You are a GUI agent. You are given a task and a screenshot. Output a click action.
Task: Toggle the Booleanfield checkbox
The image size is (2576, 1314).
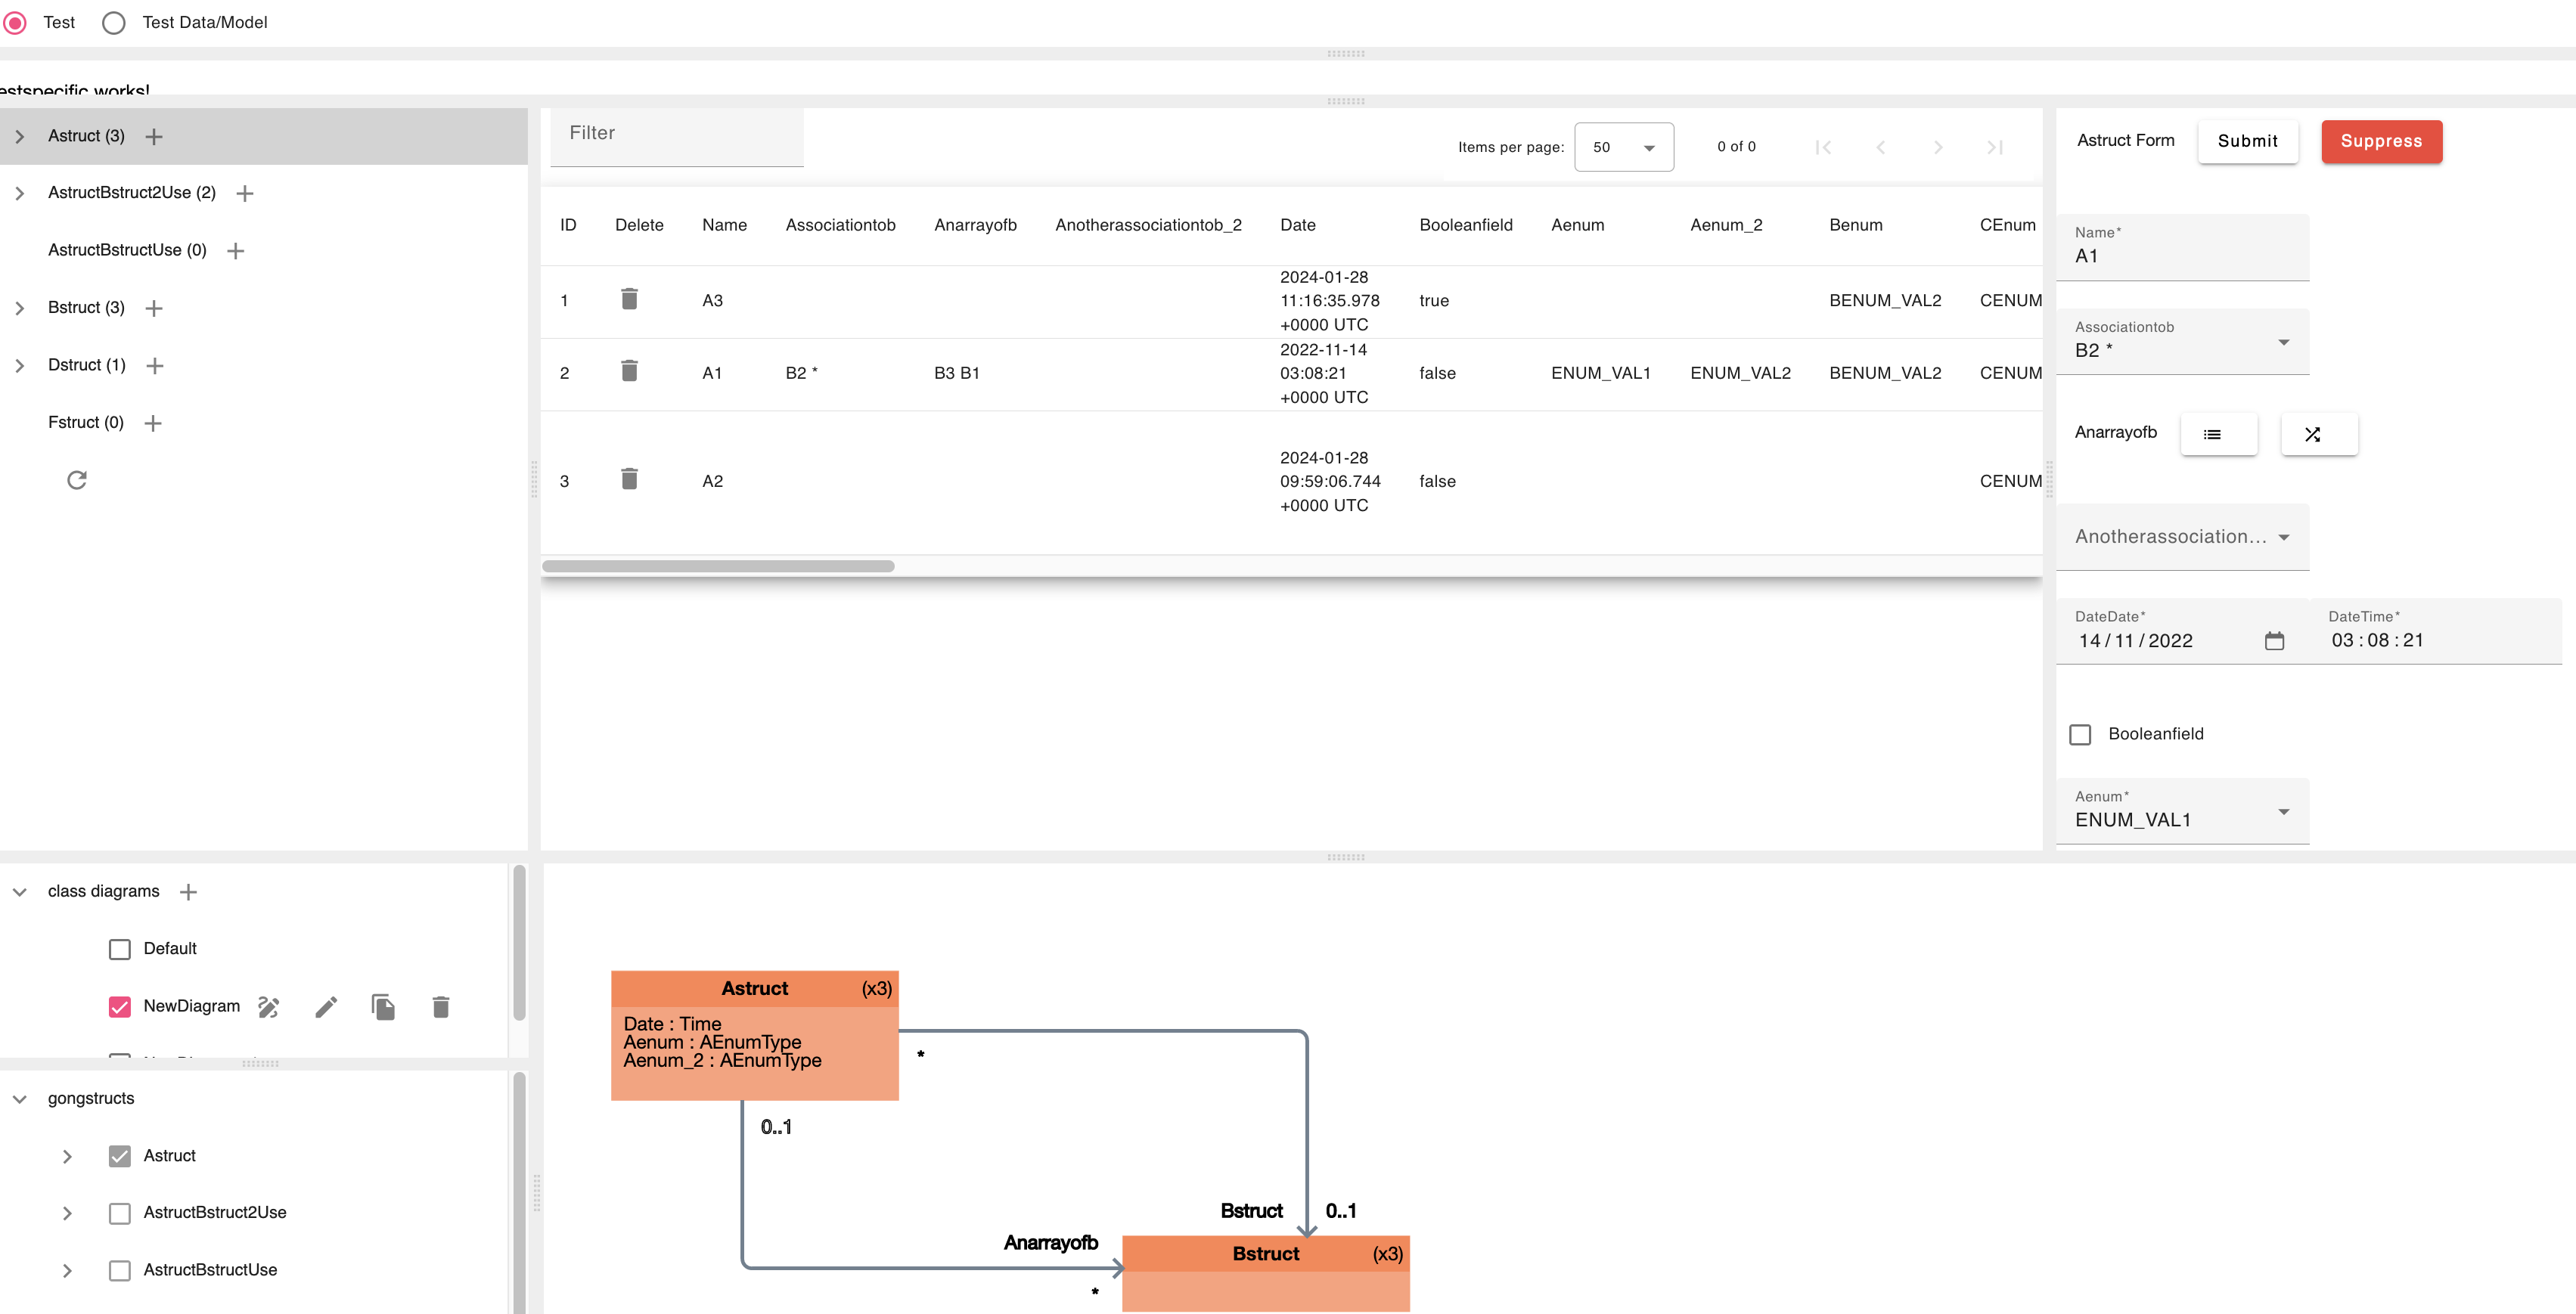click(x=2080, y=735)
